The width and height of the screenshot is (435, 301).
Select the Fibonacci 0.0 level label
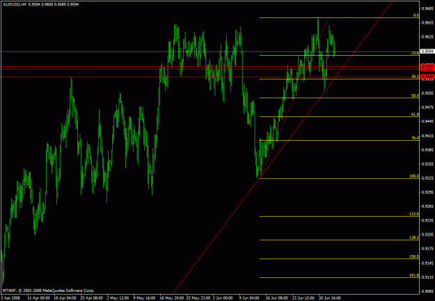pyautogui.click(x=416, y=15)
